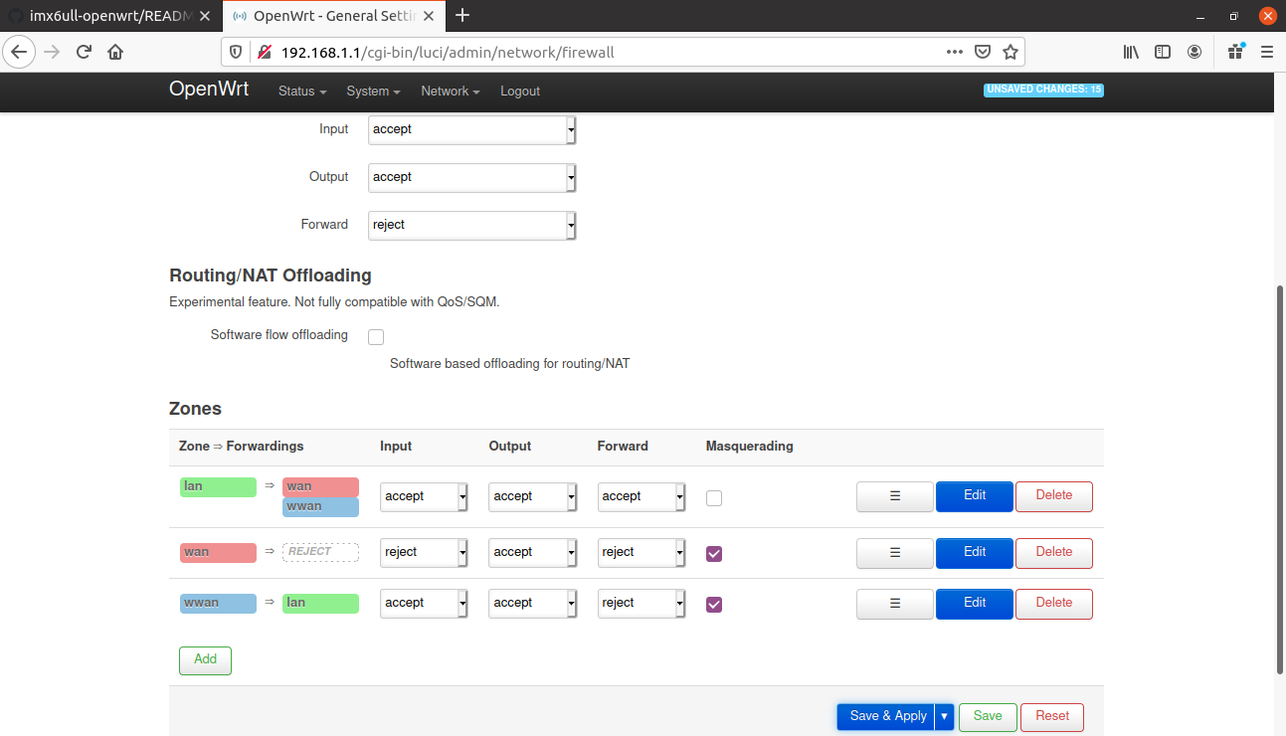Change wan zone Forward policy dropdown
1286x736 pixels.
[x=642, y=552]
